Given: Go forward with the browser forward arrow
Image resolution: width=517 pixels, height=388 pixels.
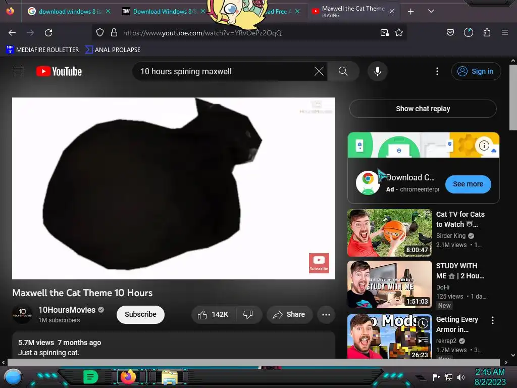Looking at the screenshot, I should tap(30, 33).
